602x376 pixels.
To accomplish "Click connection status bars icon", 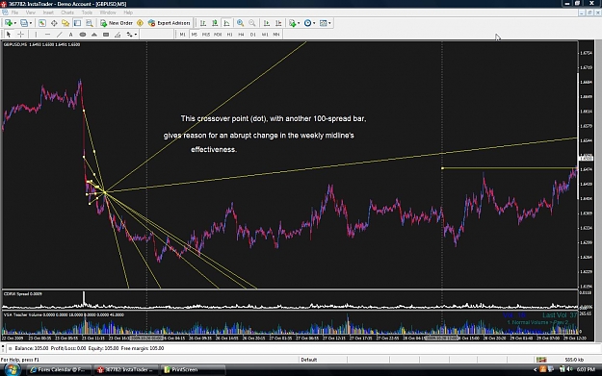I will point(541,360).
